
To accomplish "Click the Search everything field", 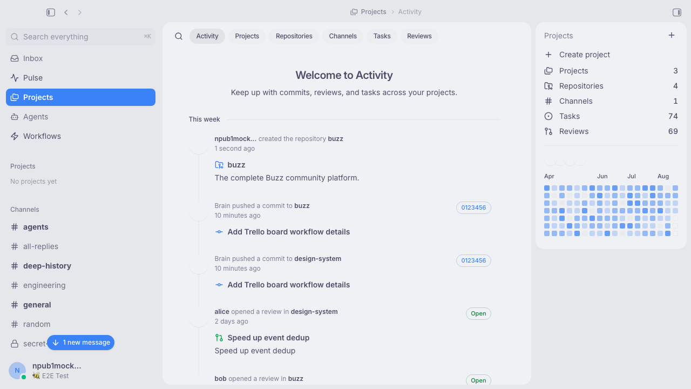I will (80, 37).
